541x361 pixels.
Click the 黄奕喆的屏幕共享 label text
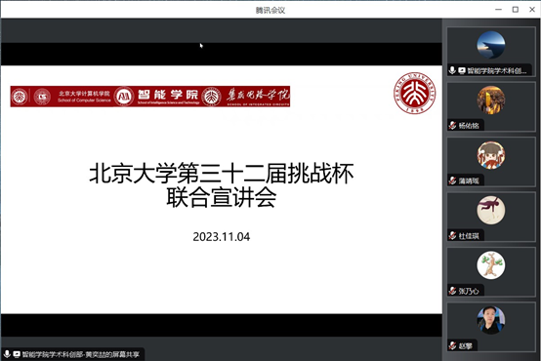pos(112,354)
